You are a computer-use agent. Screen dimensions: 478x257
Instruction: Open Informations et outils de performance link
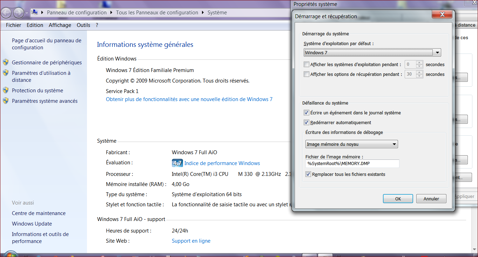pos(40,238)
